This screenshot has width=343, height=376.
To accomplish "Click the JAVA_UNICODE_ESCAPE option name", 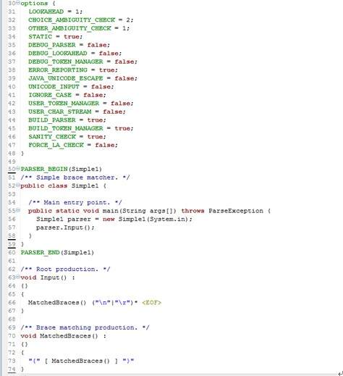I will [66, 78].
